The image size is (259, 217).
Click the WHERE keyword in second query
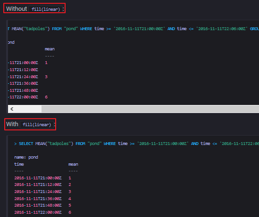[109, 144]
